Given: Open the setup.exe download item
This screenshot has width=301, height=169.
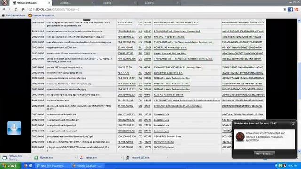Looking at the screenshot, I should [x=91, y=158].
